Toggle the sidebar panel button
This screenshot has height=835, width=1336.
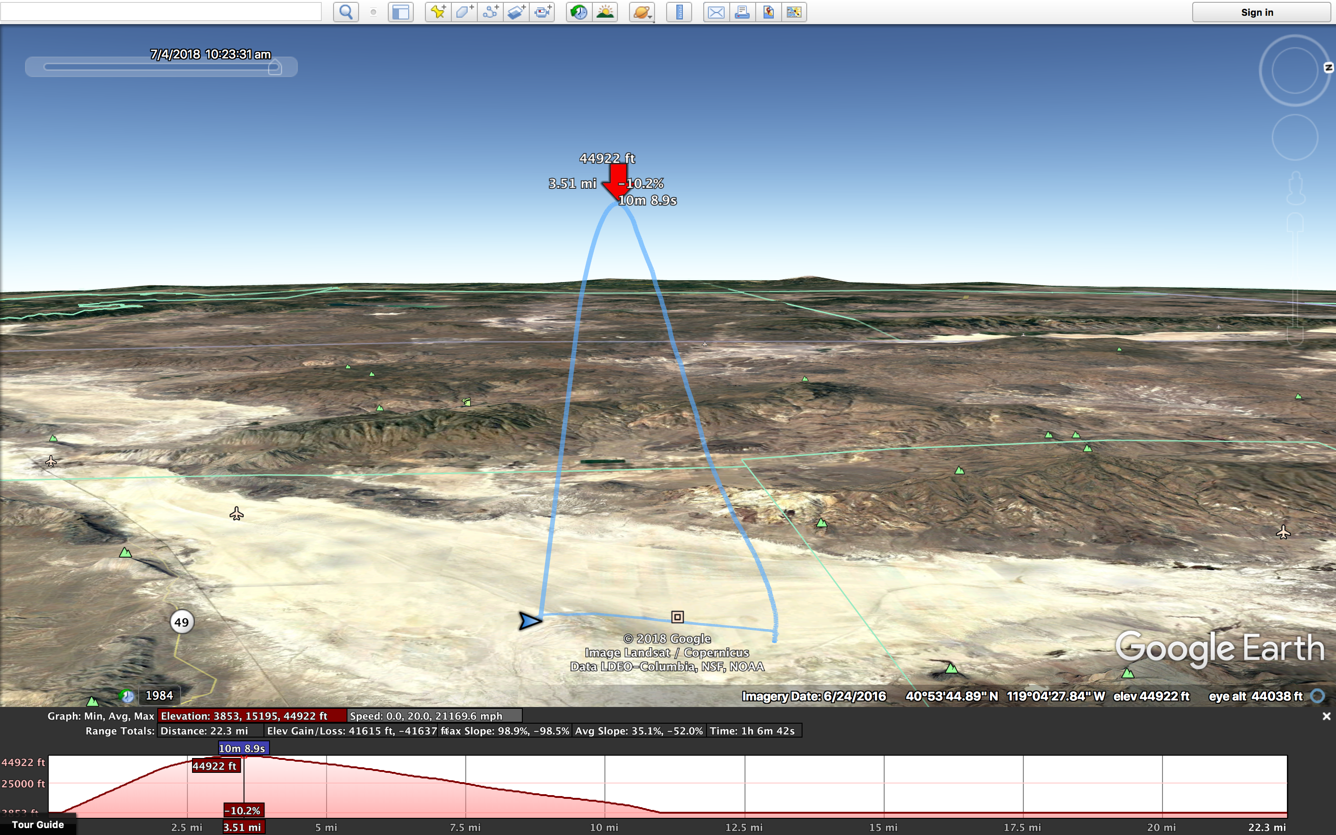[400, 12]
